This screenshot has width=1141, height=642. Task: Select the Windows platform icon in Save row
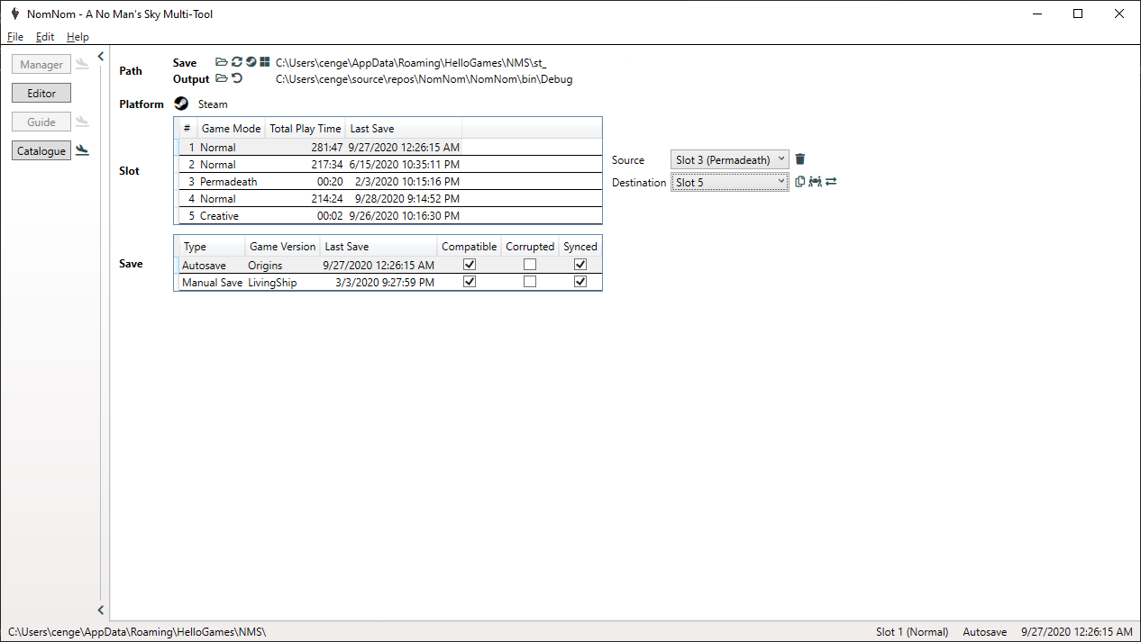point(264,62)
